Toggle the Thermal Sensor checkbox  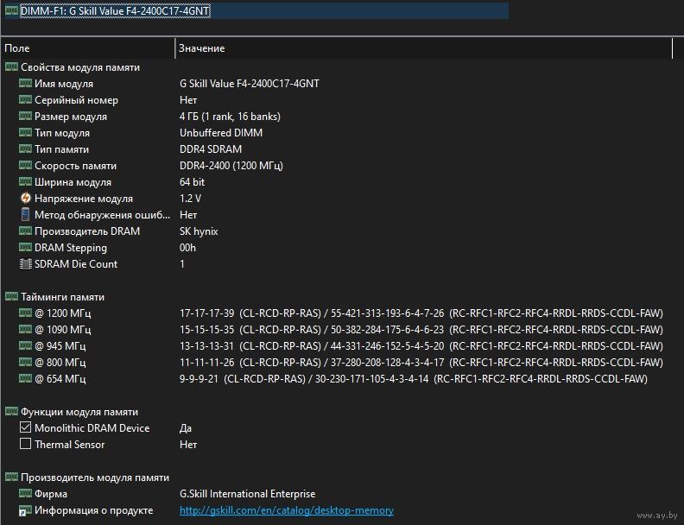(25, 444)
